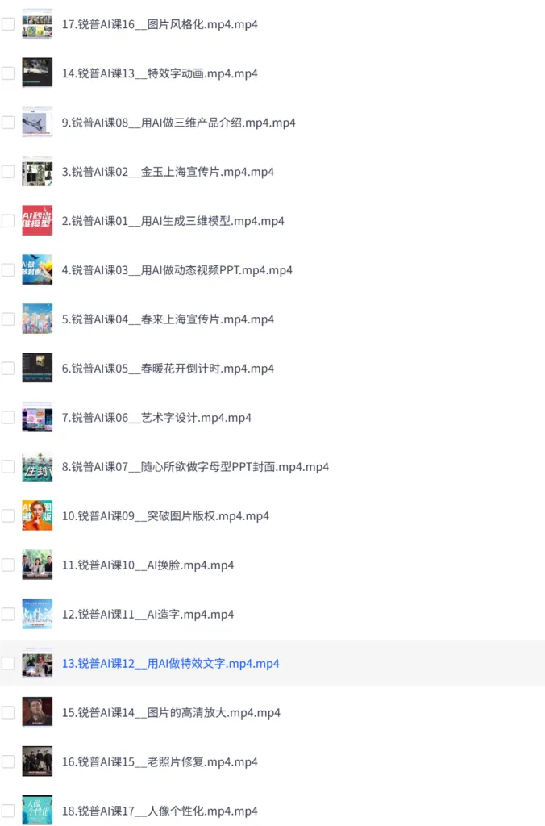545x826 pixels.
Task: Open red thumbnail of 用AI生成三维模型
Action: pos(37,221)
